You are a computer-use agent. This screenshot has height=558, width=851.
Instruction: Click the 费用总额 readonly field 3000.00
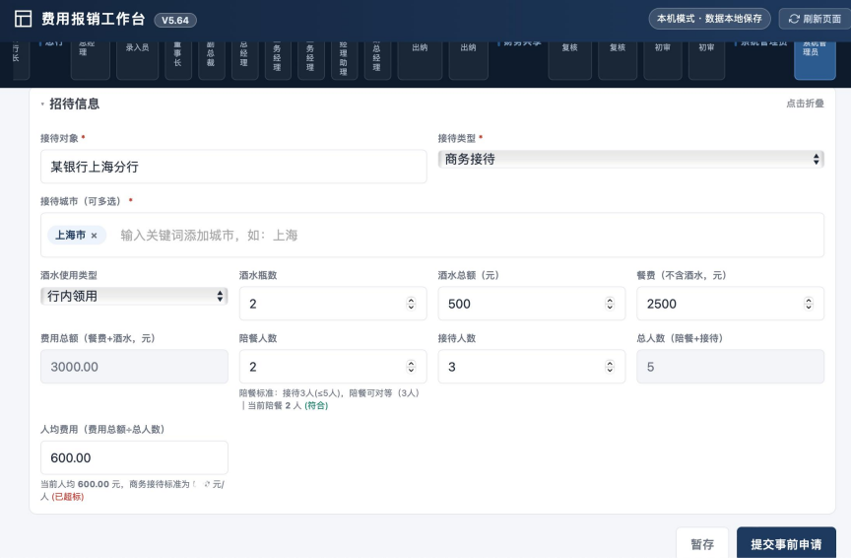[134, 367]
